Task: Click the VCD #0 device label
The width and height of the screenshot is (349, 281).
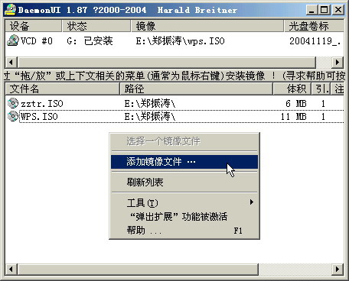Action: pos(37,41)
